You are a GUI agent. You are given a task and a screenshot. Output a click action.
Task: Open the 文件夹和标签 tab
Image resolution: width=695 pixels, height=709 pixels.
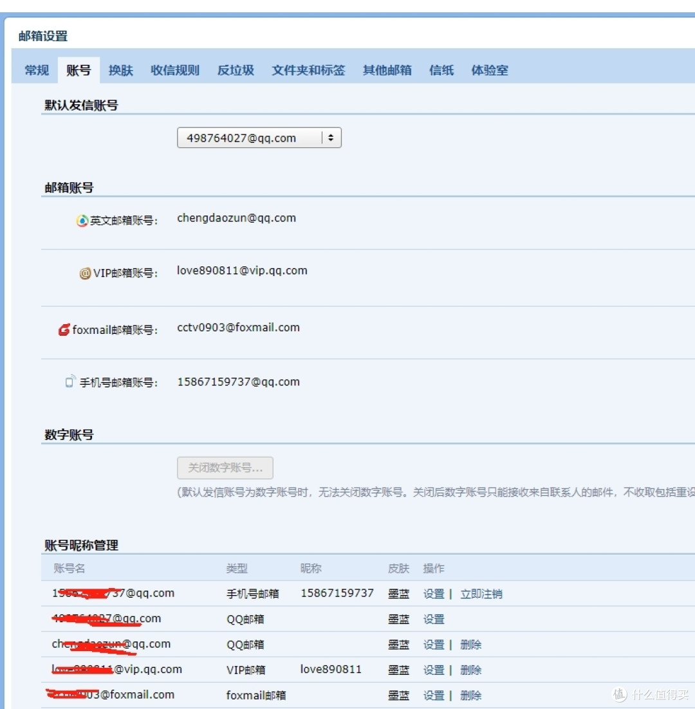[308, 70]
